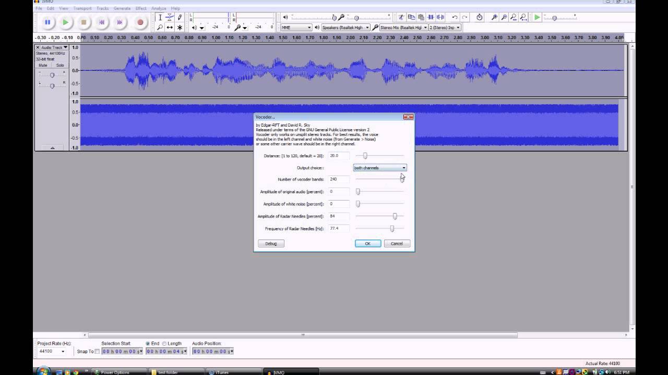Mute the Audio Track
The width and height of the screenshot is (668, 375).
click(43, 65)
